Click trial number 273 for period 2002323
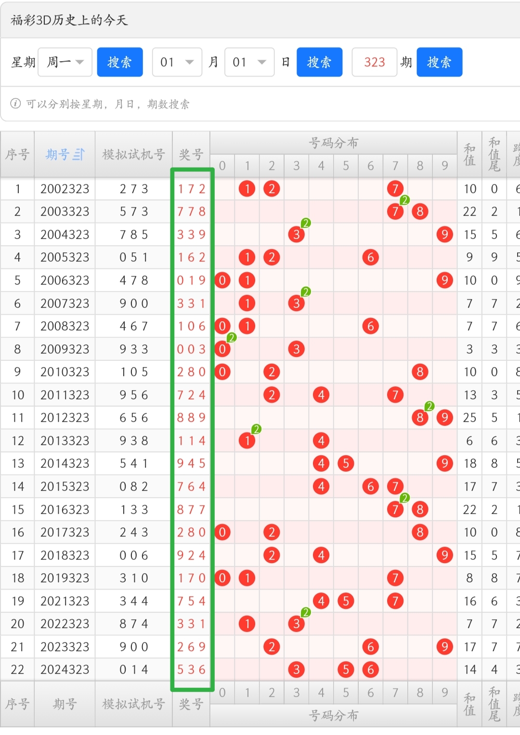The image size is (520, 735). (134, 189)
